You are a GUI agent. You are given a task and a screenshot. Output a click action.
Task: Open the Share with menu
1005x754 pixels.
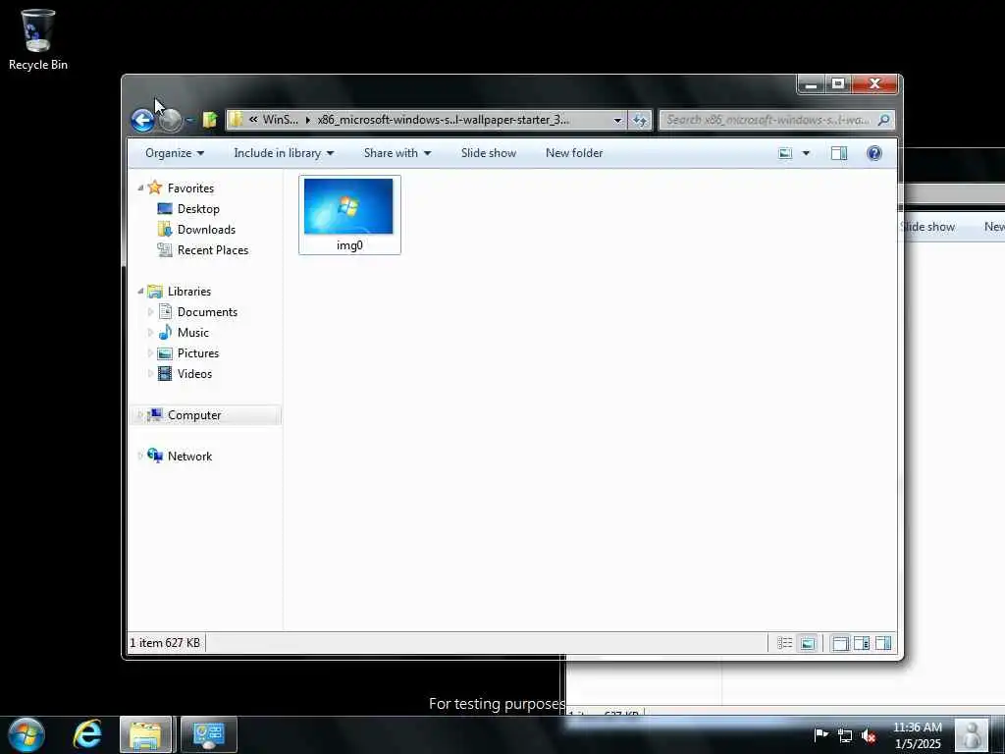pos(397,153)
